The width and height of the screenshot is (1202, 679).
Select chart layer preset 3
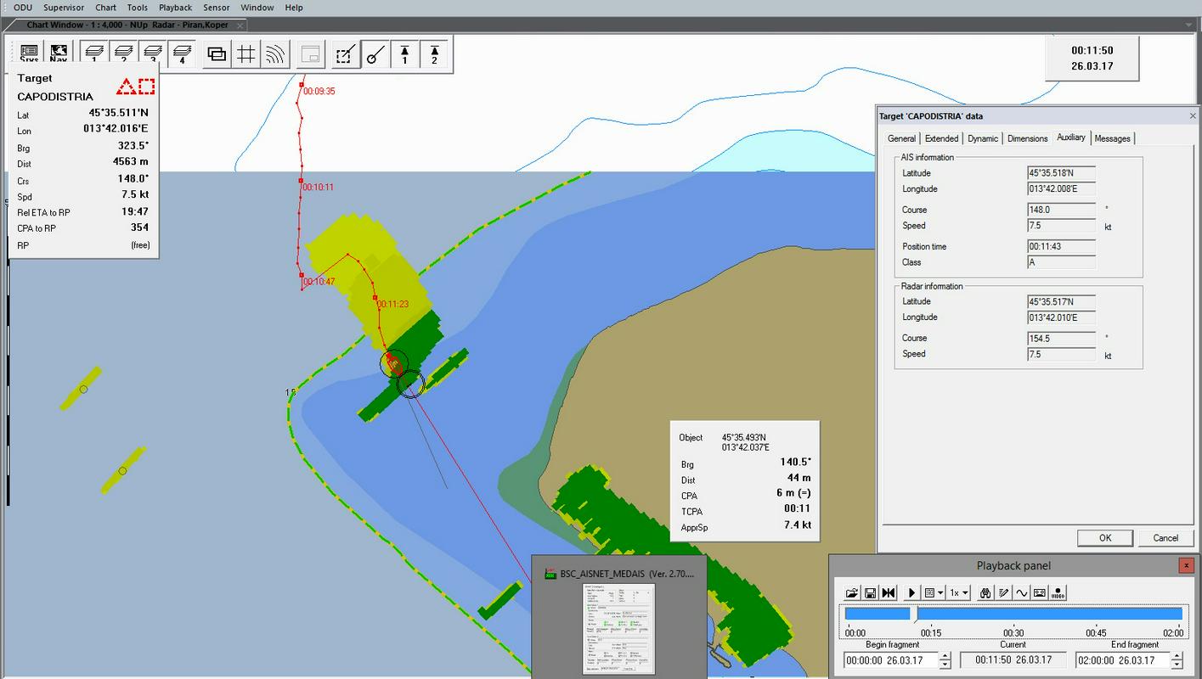coord(152,54)
